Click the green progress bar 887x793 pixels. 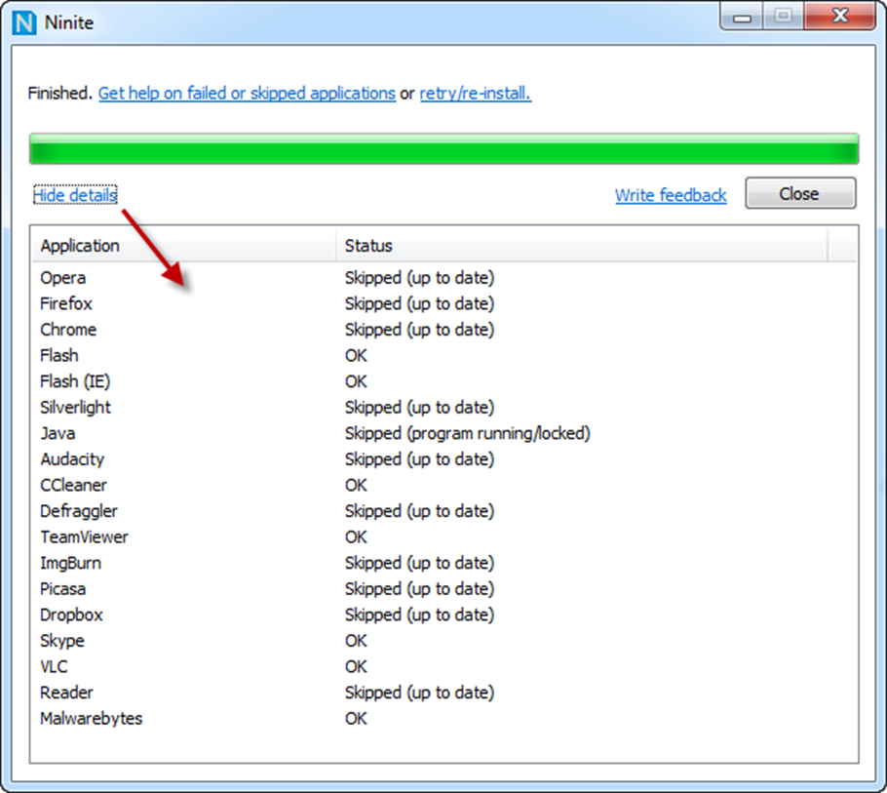click(x=444, y=149)
